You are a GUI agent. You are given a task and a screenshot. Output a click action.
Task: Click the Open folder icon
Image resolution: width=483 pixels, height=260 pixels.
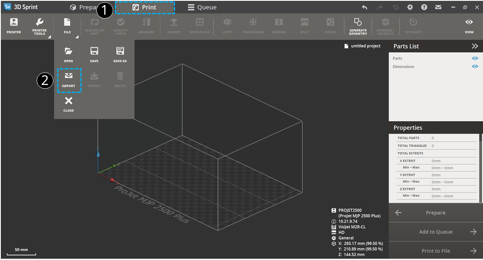pyautogui.click(x=68, y=54)
